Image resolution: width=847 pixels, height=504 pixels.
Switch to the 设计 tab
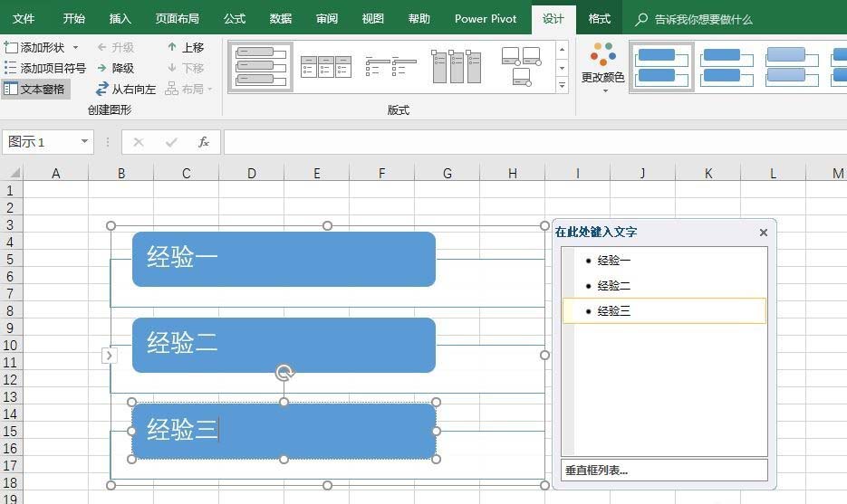click(x=553, y=19)
